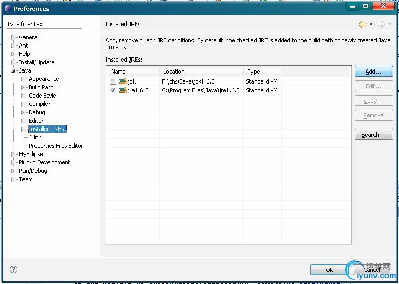Click the Search... button
Image resolution: width=399 pixels, height=284 pixels.
pyautogui.click(x=373, y=135)
